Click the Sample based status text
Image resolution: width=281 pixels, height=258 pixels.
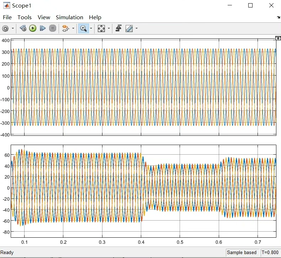coord(242,252)
